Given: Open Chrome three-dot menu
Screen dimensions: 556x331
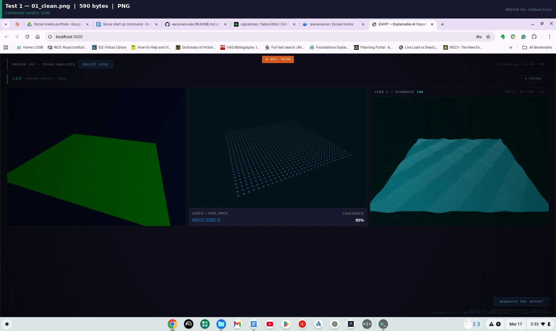Looking at the screenshot, I should coord(549,37).
